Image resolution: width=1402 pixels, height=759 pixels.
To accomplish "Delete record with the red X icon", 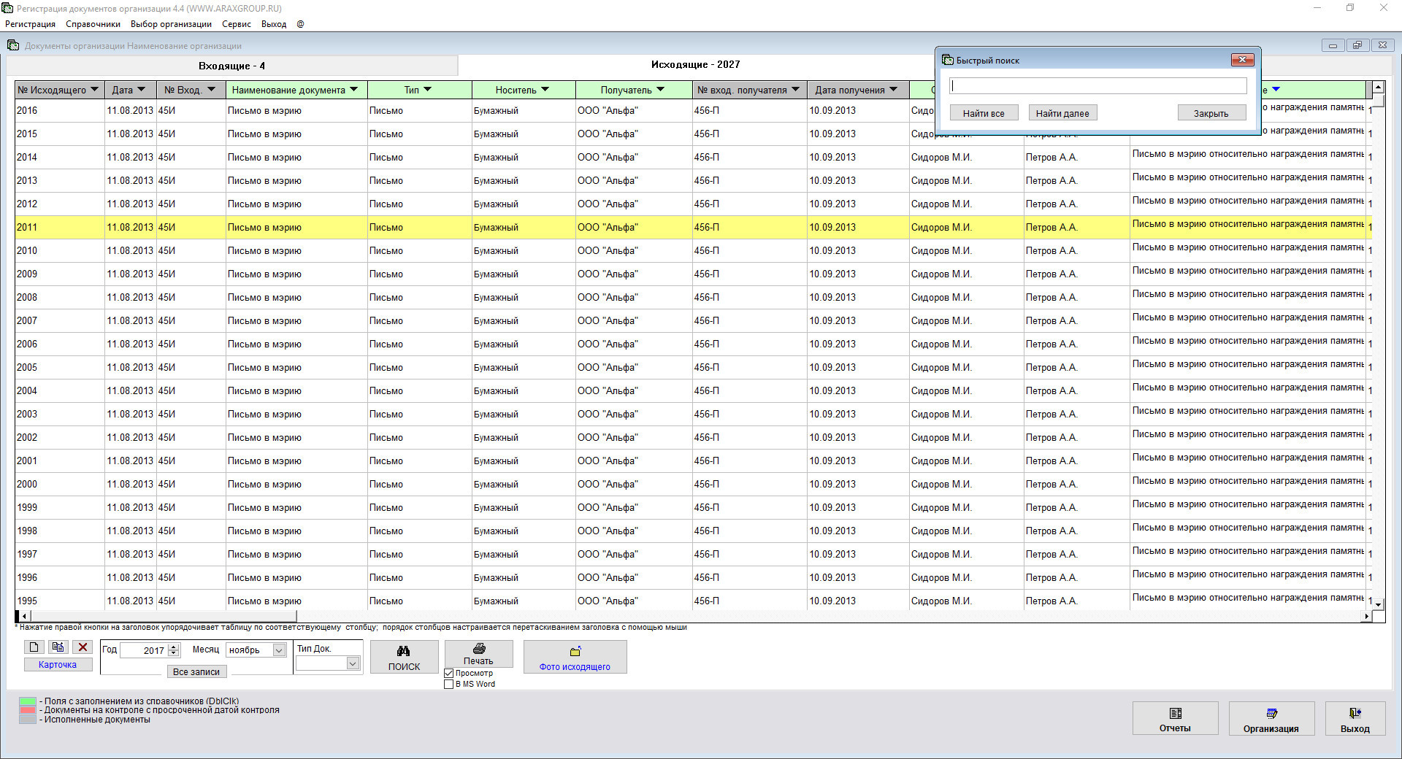I will pos(83,647).
